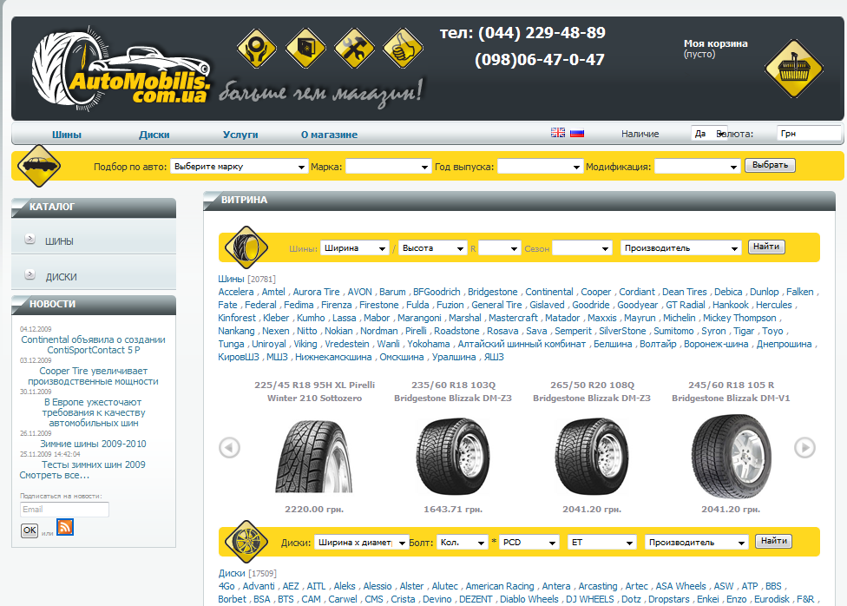Open the Michelin tire brand link
The width and height of the screenshot is (847, 606).
click(679, 318)
